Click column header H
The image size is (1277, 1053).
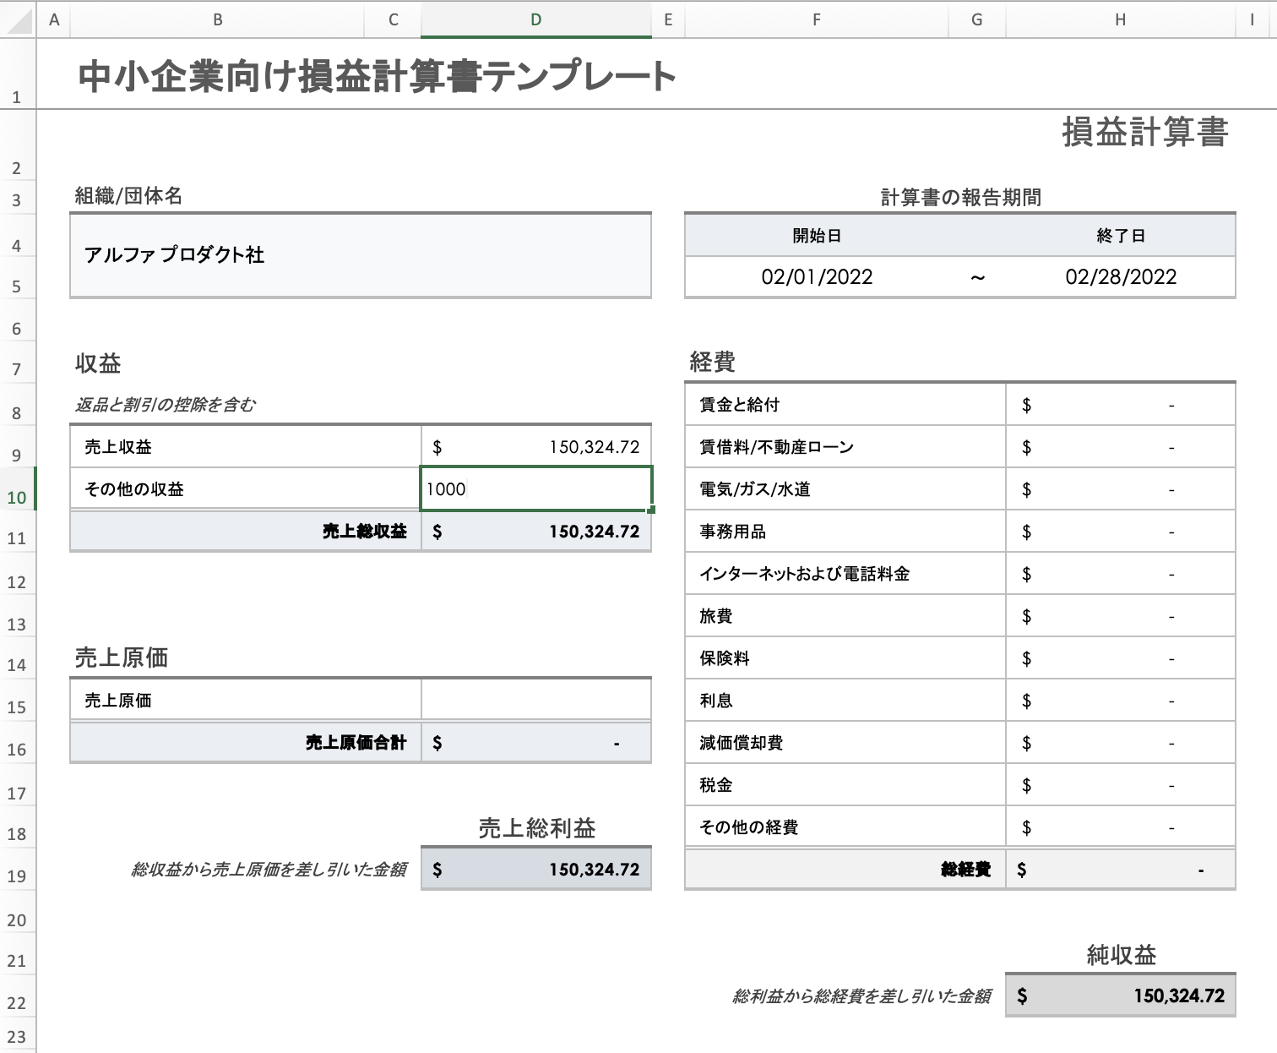1121,19
